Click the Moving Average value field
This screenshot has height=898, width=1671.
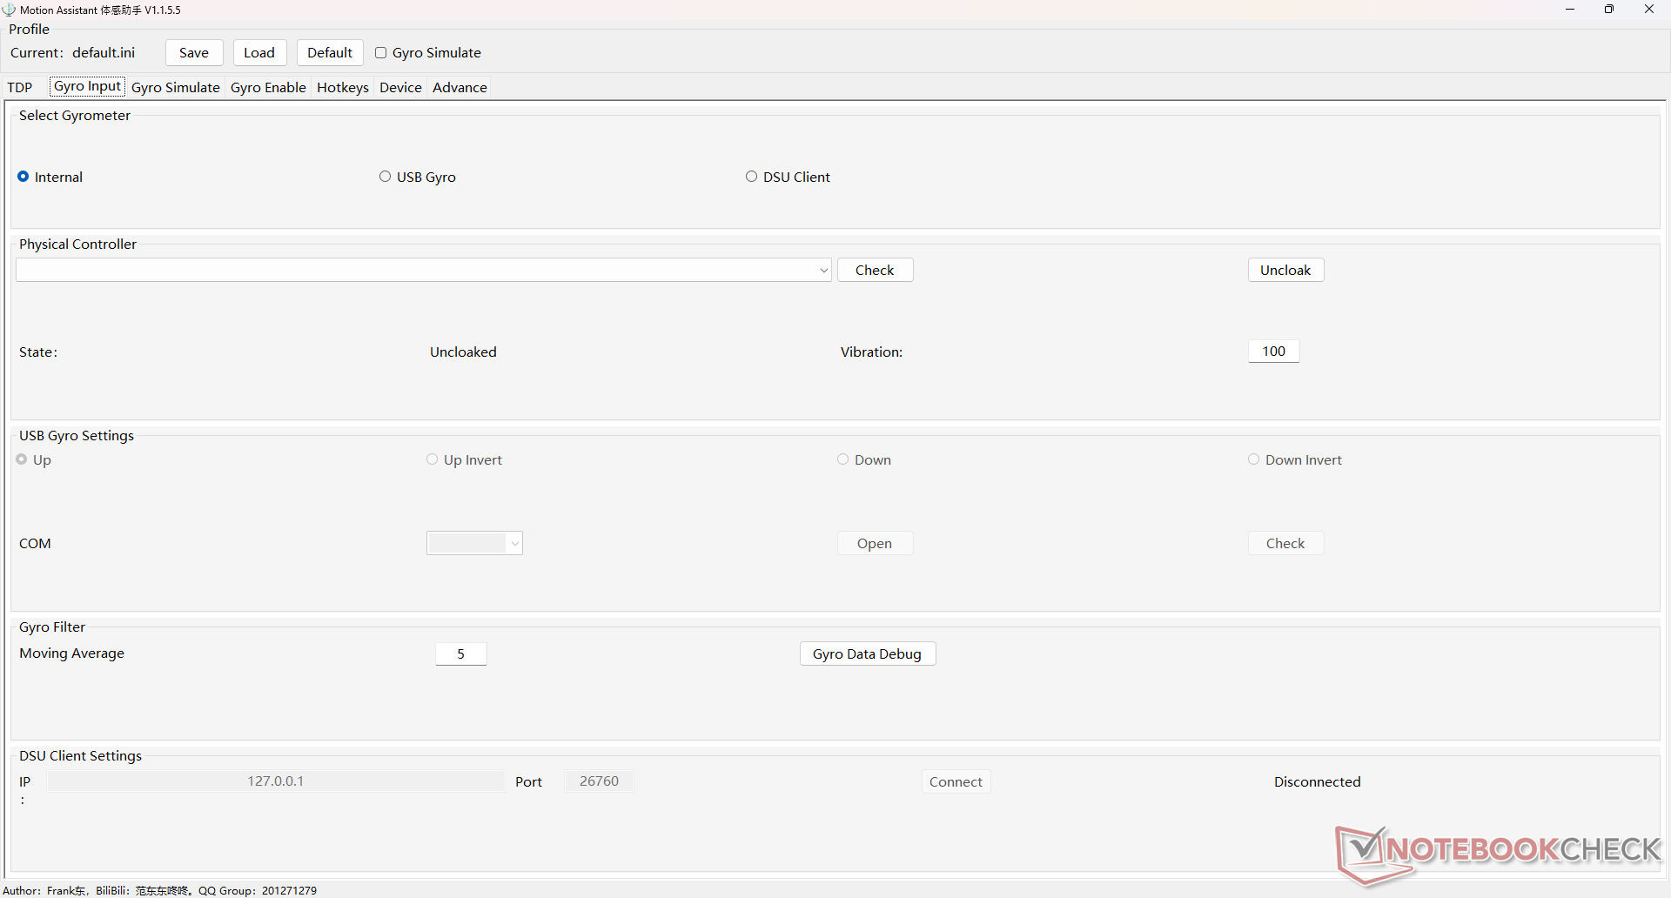[x=460, y=654]
